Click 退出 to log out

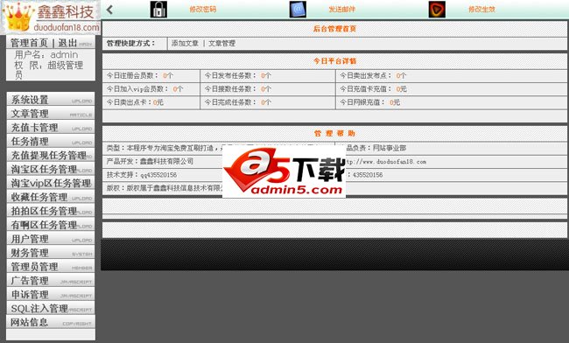coord(68,43)
